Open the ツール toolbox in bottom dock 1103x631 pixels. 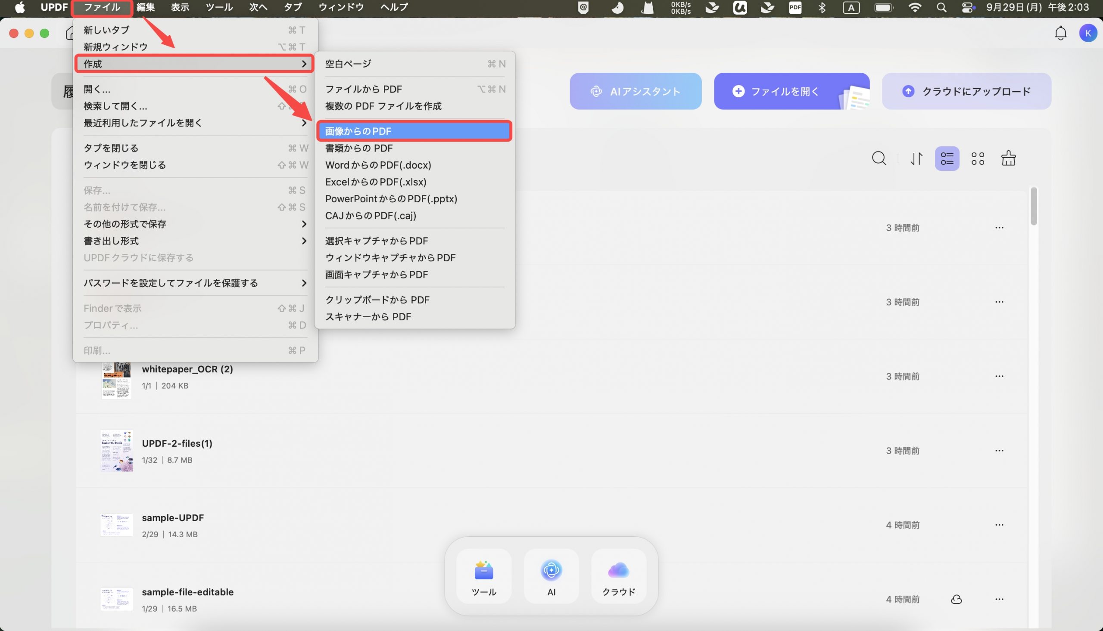coord(483,576)
